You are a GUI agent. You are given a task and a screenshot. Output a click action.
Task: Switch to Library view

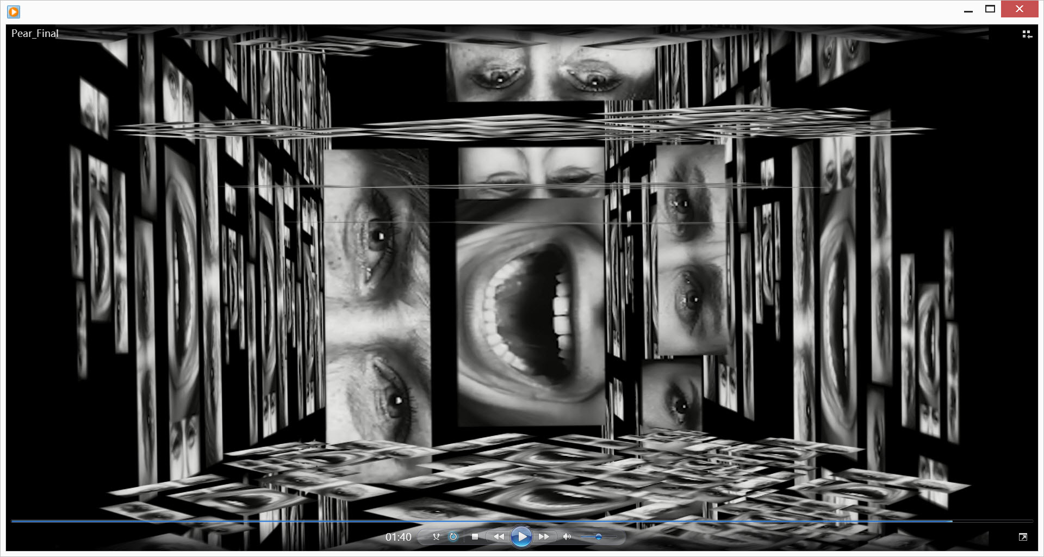(1027, 34)
